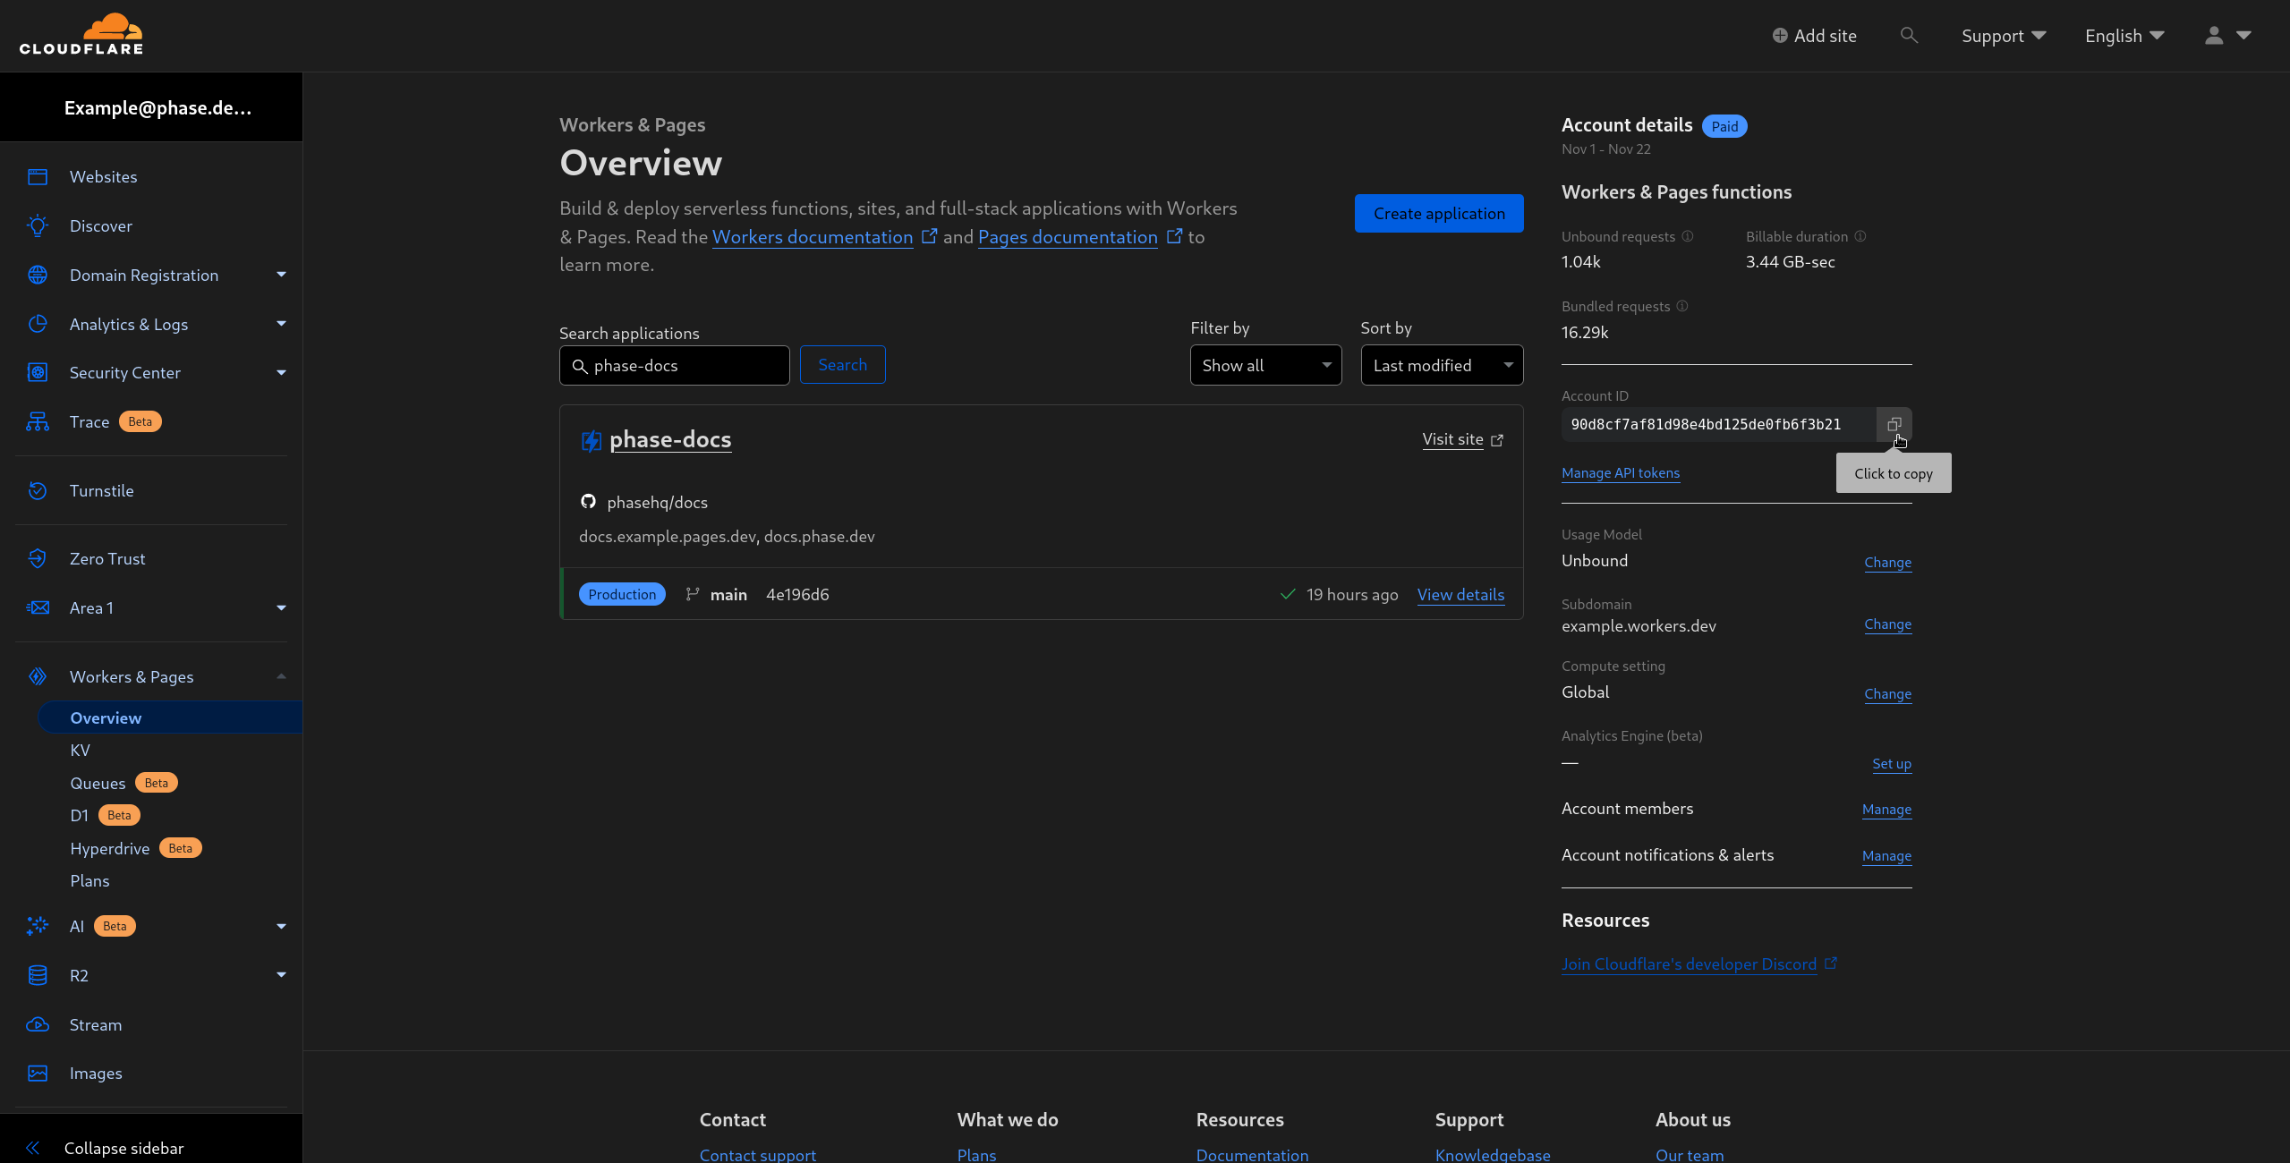Click the Cloudflare logo

click(x=81, y=35)
